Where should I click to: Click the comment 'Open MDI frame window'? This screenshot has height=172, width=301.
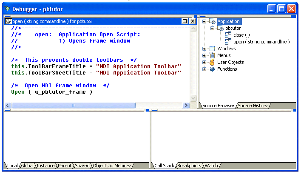pyautogui.click(x=60, y=86)
